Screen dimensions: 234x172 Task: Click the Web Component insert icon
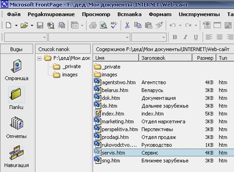pos(207,25)
